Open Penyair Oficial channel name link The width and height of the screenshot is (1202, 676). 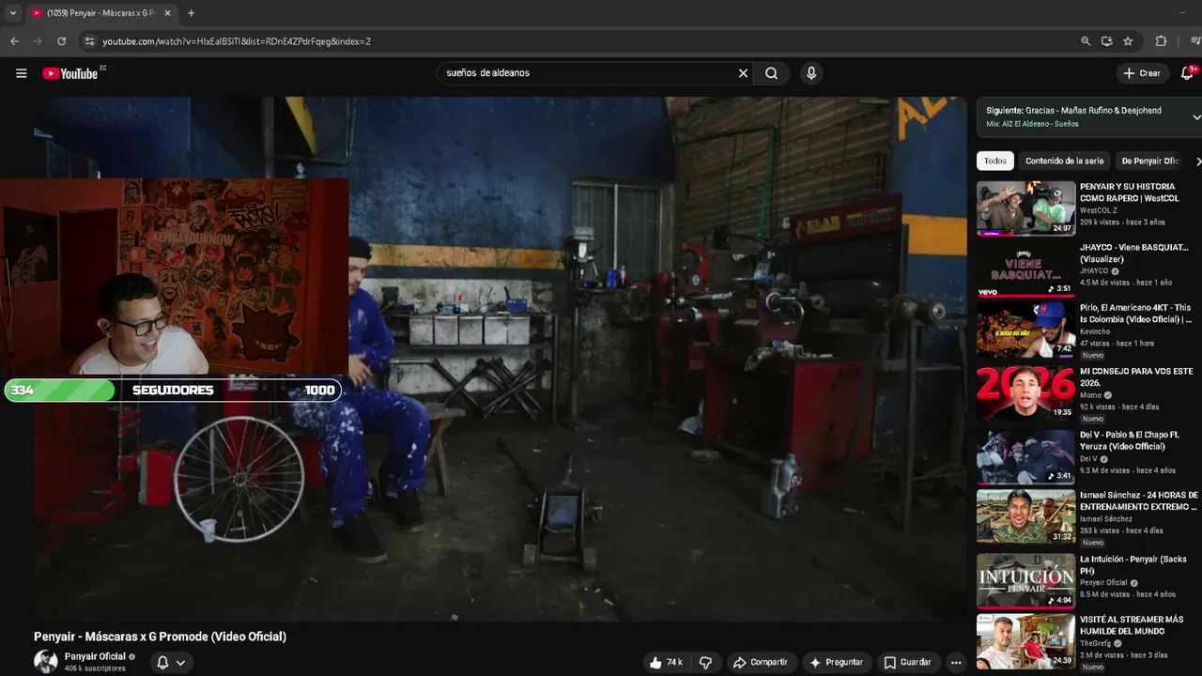point(95,656)
